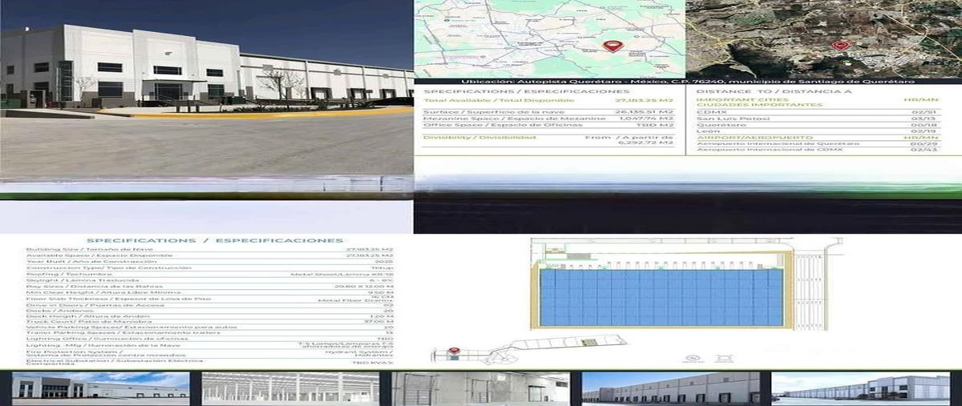962x406 pixels.
Task: Click the 'Mezanine Space / Espacio de Mezanine' row
Action: point(548,119)
